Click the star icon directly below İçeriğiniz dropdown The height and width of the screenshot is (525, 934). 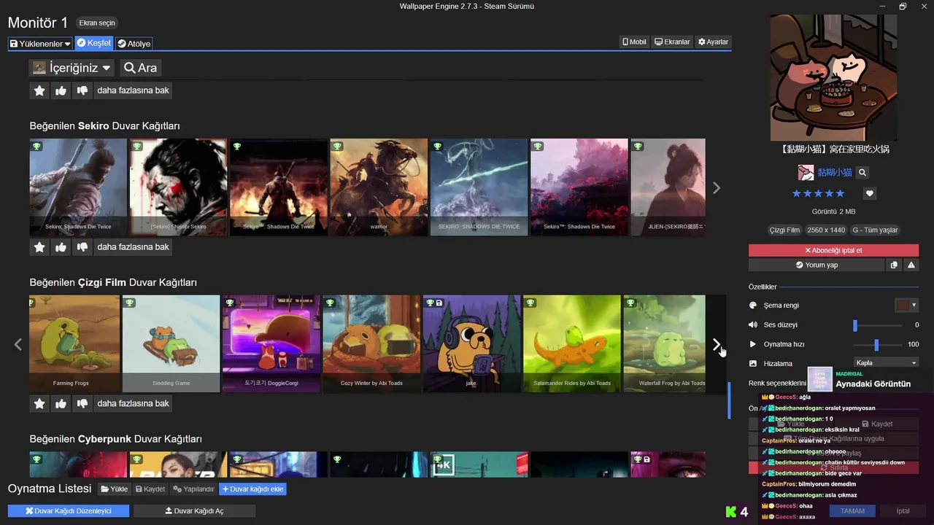tap(39, 90)
